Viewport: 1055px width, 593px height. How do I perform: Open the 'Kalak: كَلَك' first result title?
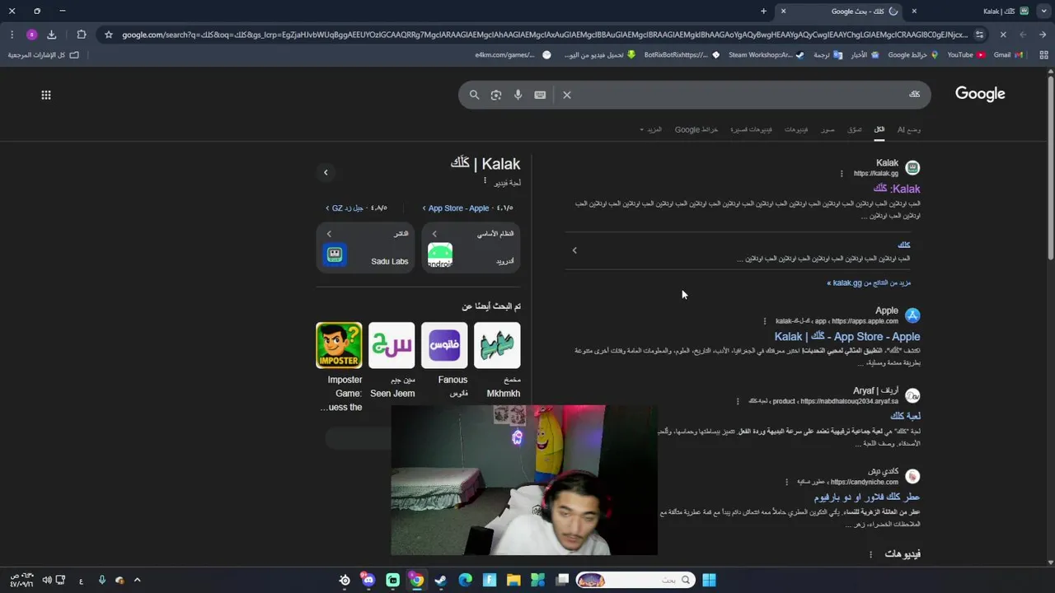coord(897,189)
